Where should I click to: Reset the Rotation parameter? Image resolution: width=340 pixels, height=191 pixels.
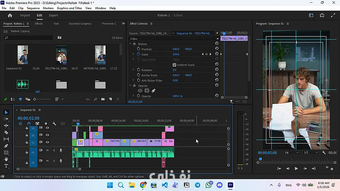pyautogui.click(x=217, y=70)
